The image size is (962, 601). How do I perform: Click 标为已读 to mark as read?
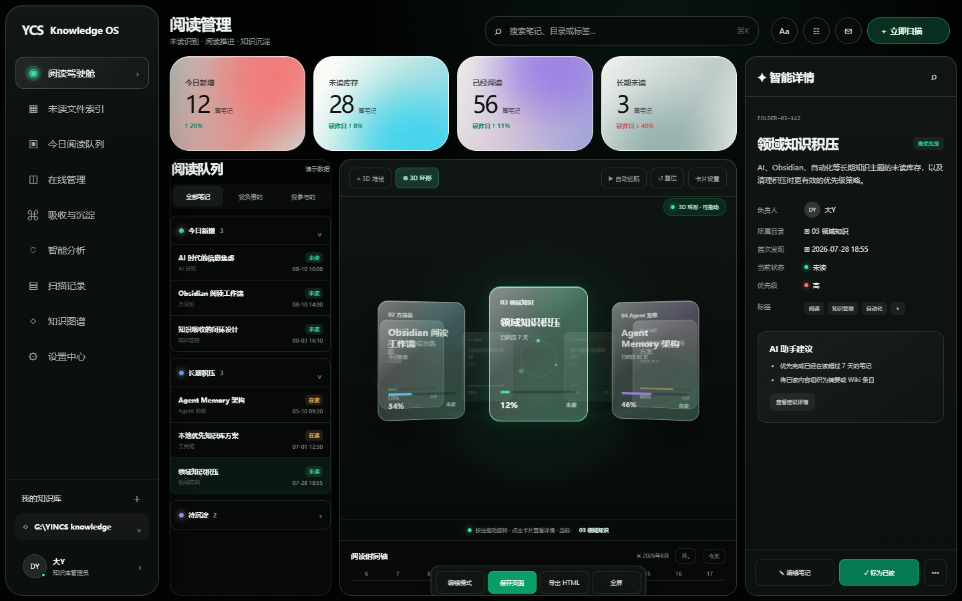click(x=879, y=572)
